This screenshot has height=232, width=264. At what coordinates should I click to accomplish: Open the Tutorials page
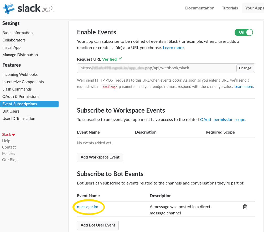230,8
